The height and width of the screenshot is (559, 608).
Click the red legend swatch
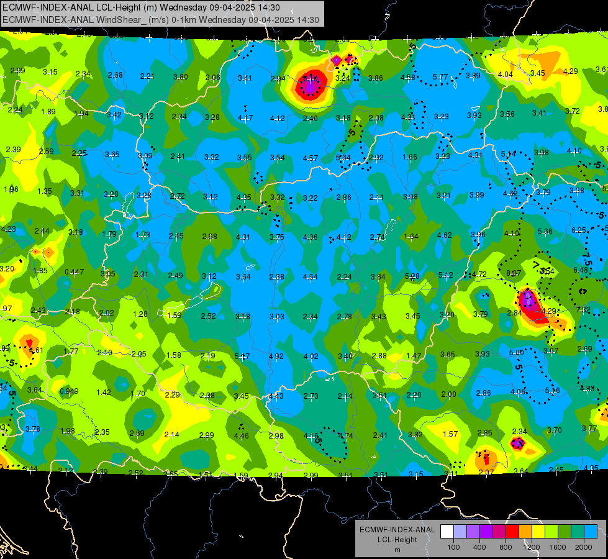[x=512, y=532]
